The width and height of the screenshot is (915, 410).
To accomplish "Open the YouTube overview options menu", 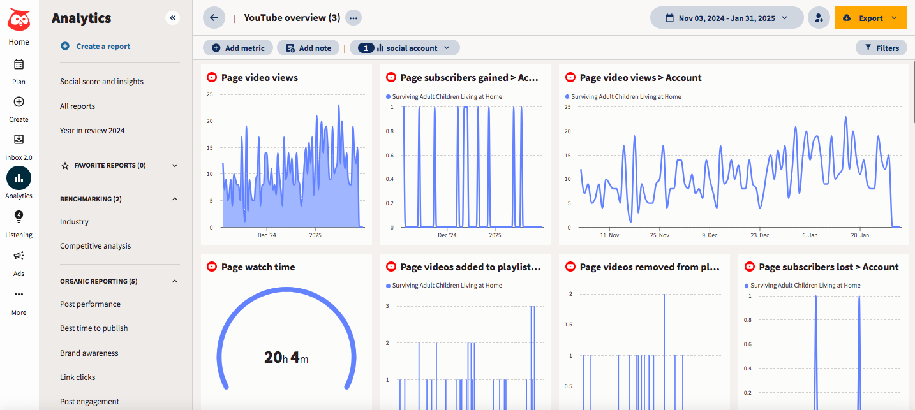I will coord(353,17).
